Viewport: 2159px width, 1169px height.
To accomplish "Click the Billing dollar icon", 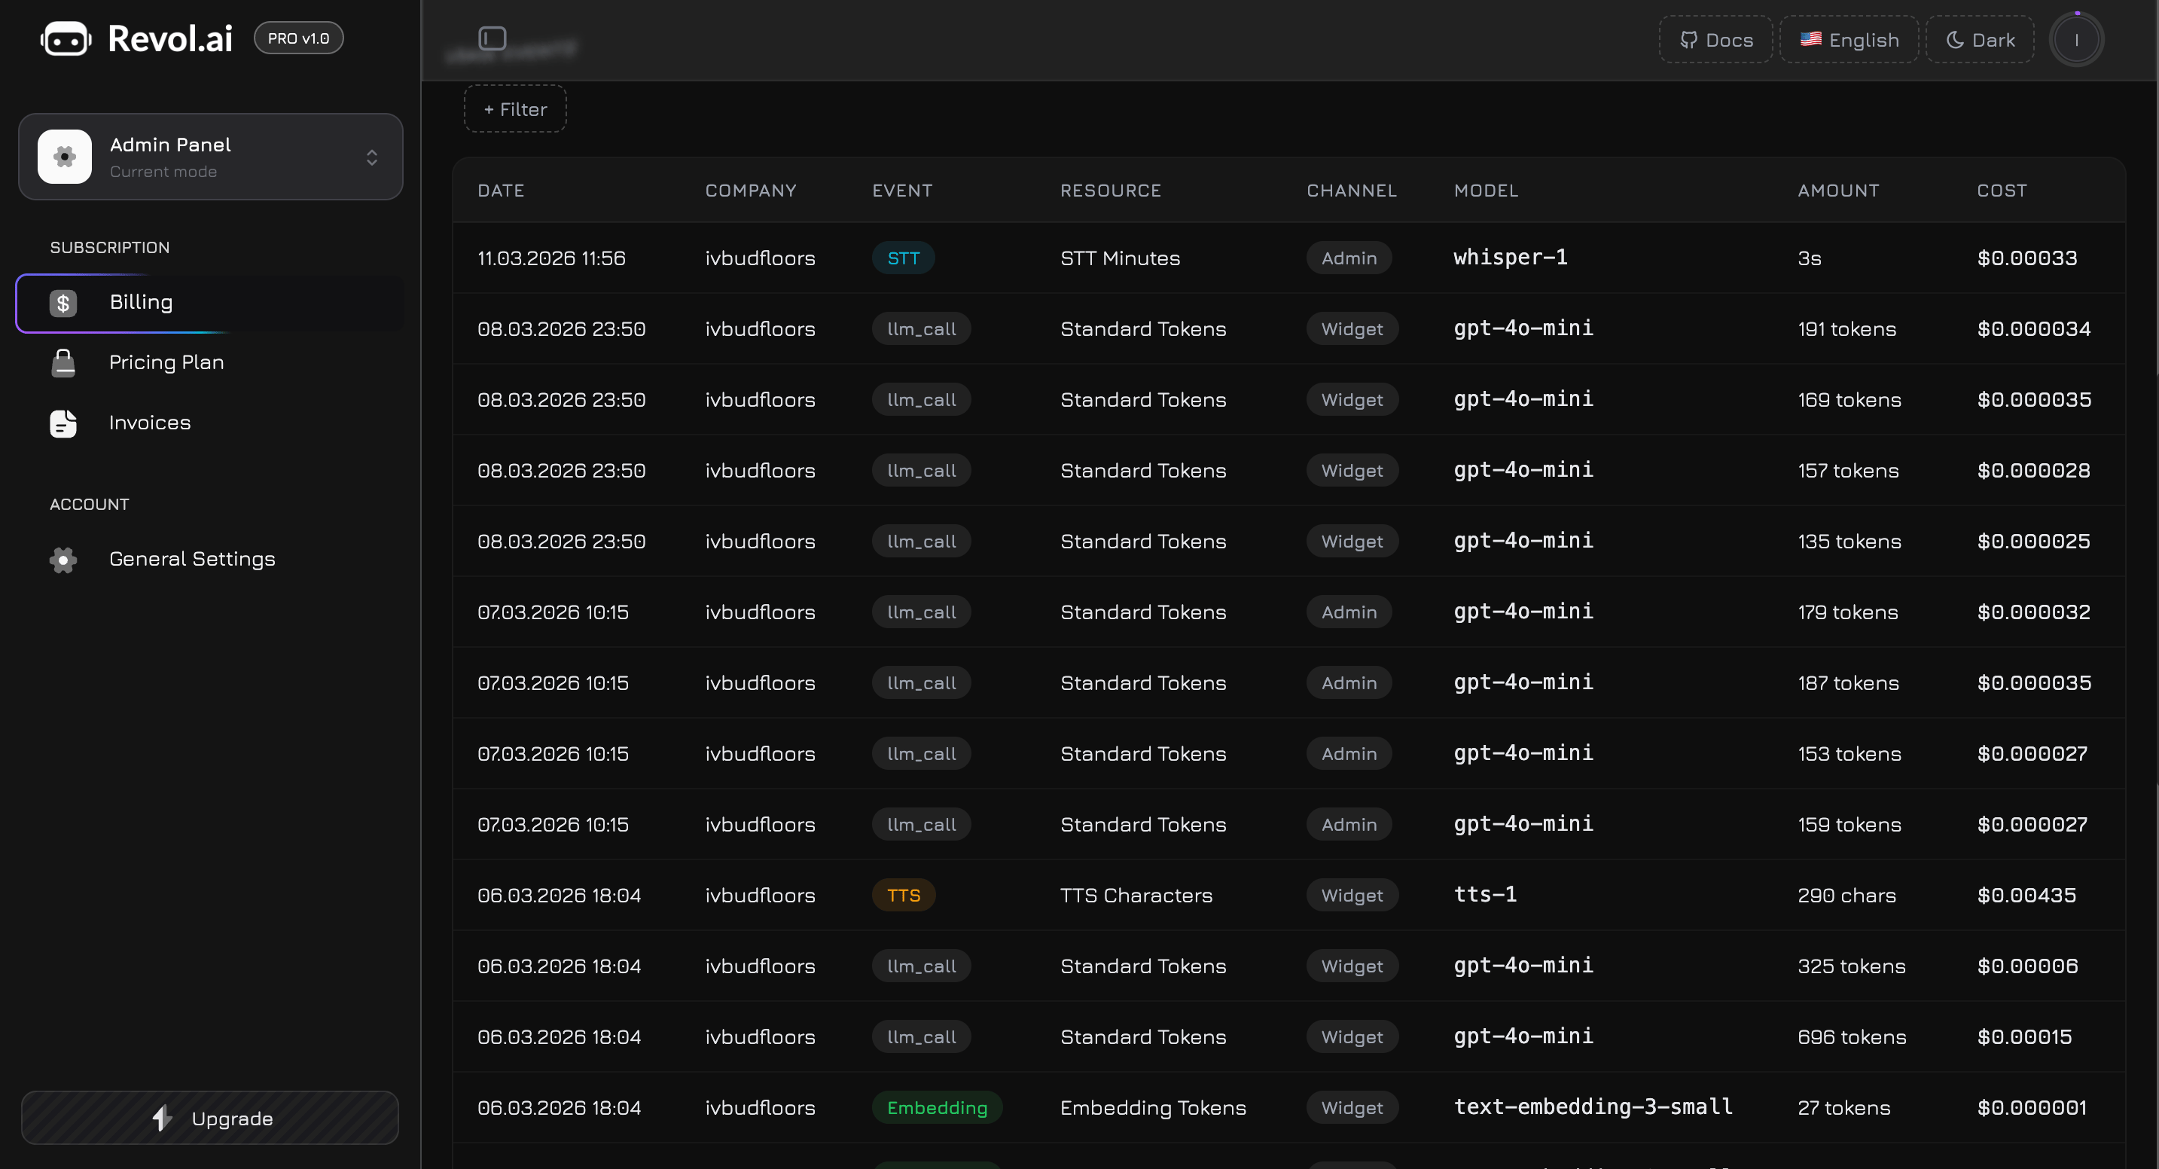I will coord(63,303).
